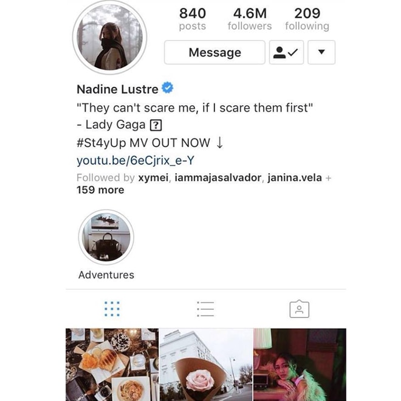Open the iammajasalvador follower profile
This screenshot has width=401, height=401.
click(x=218, y=177)
